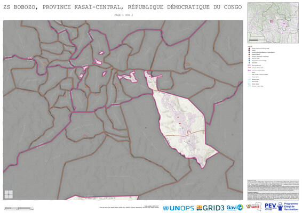Click the PEV vaccination programme logo
The image size is (302, 213).
281,207
